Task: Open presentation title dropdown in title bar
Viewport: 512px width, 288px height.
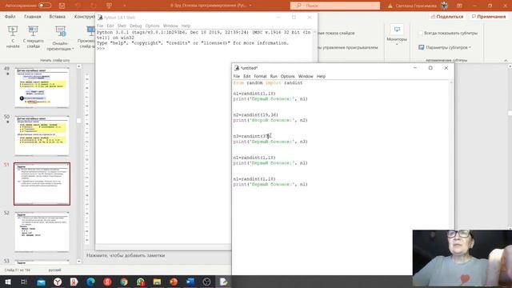Action: pos(250,6)
